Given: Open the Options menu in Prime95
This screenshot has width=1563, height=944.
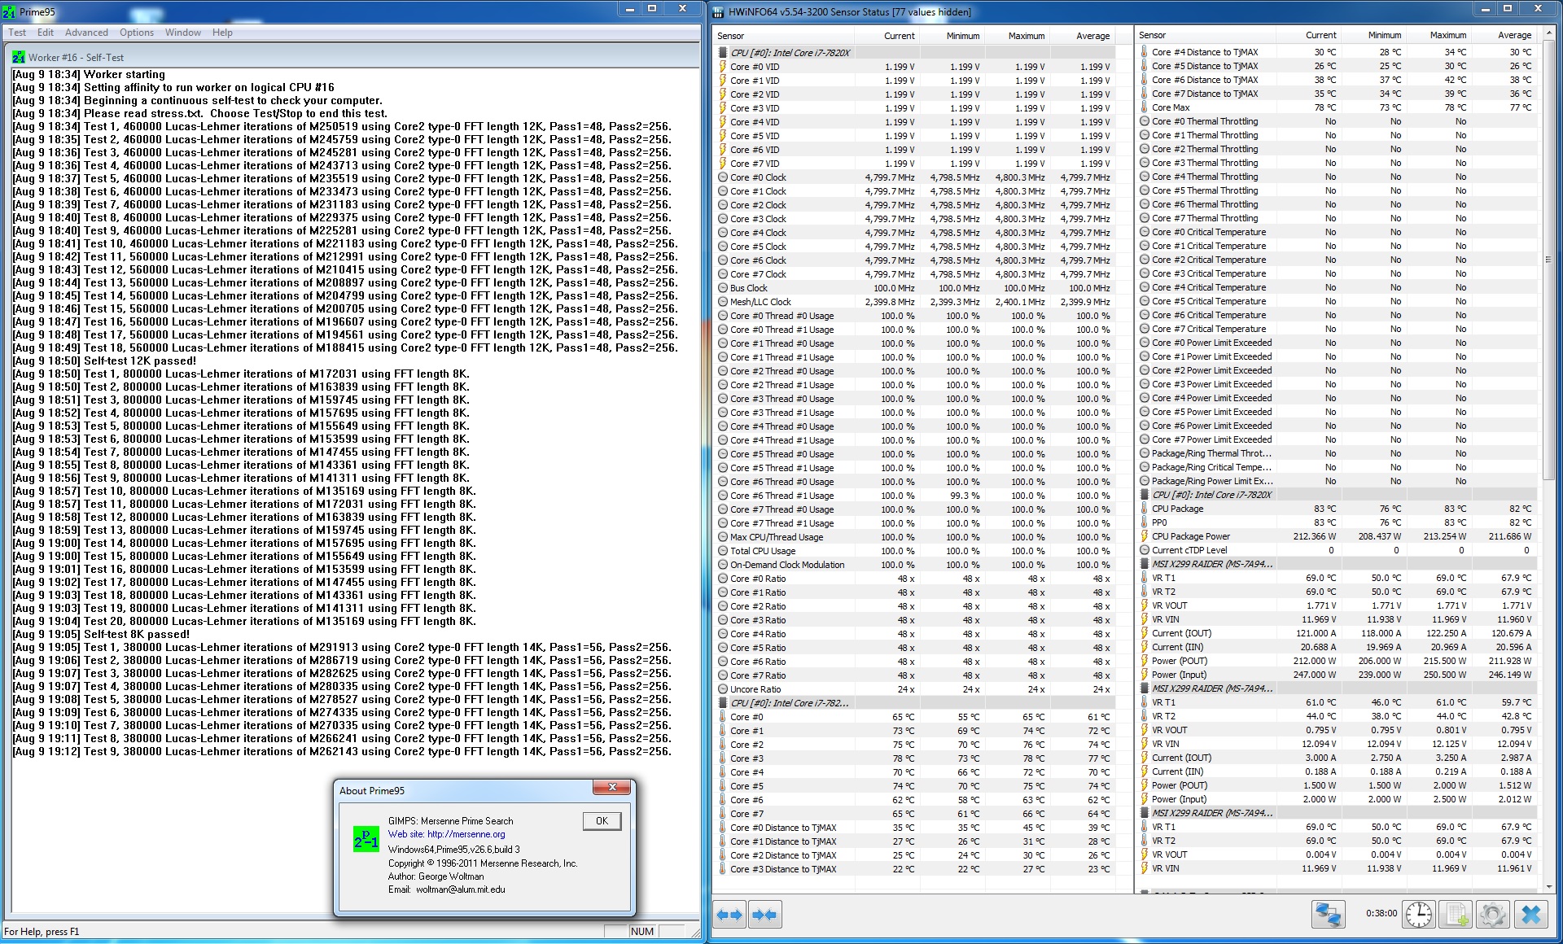Looking at the screenshot, I should coord(137,33).
